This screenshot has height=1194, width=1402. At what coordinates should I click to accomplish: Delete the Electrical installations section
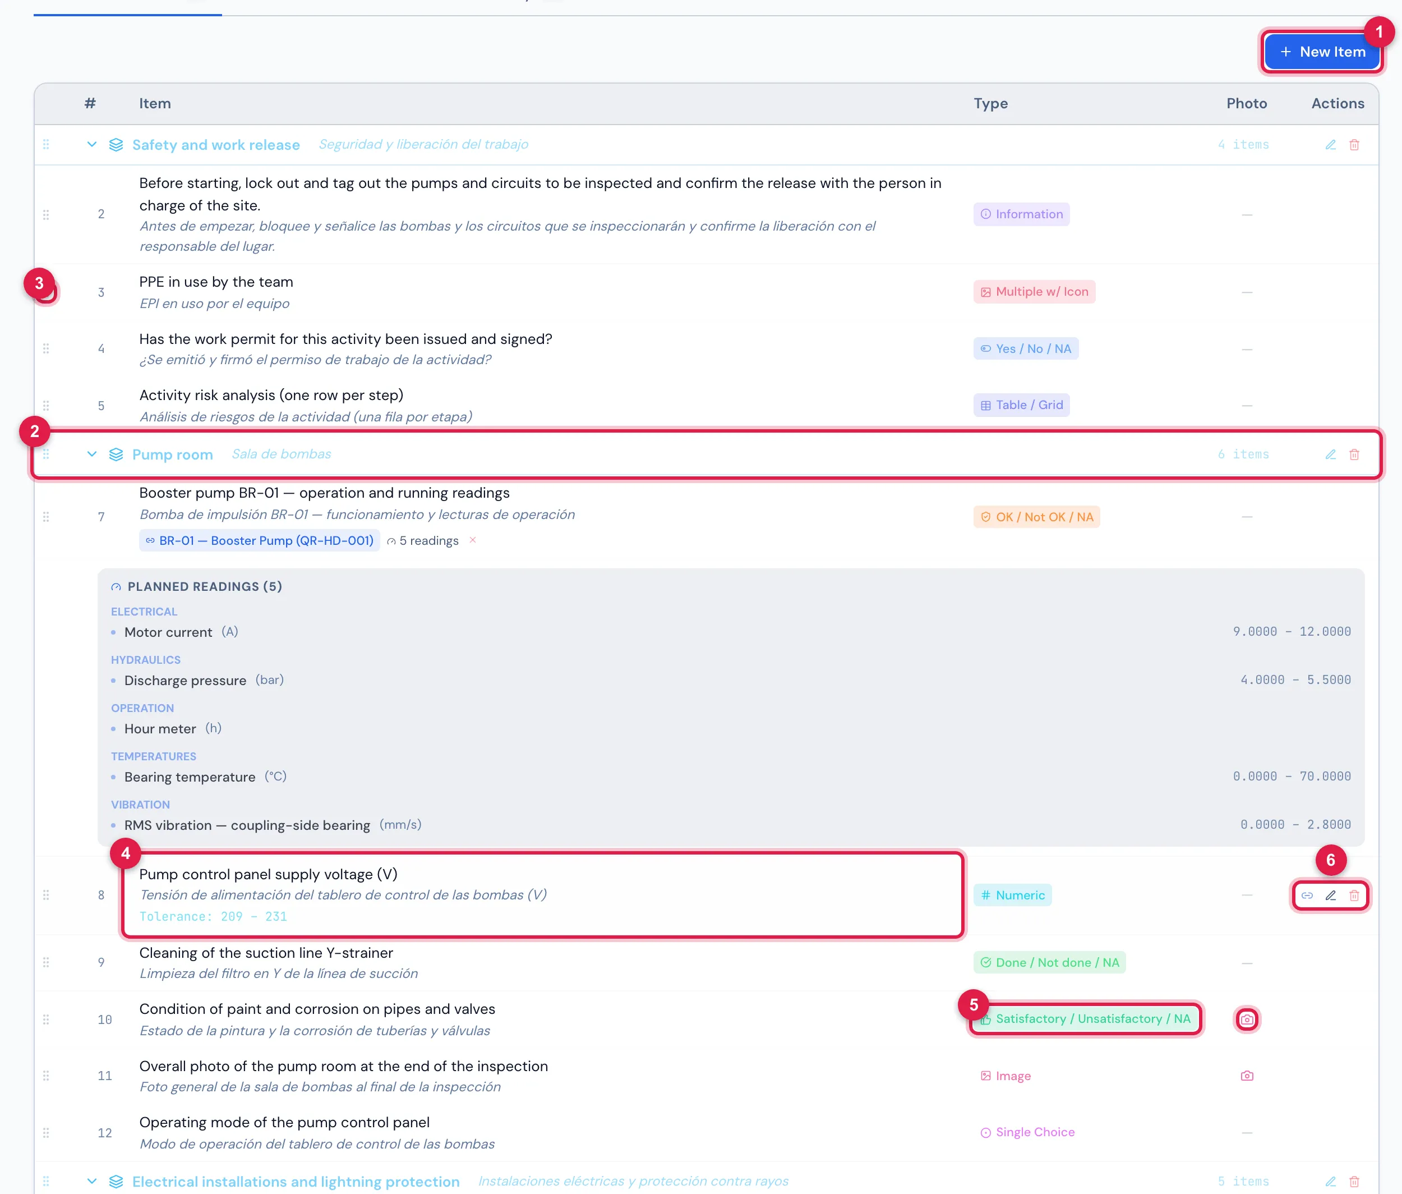click(x=1354, y=1181)
